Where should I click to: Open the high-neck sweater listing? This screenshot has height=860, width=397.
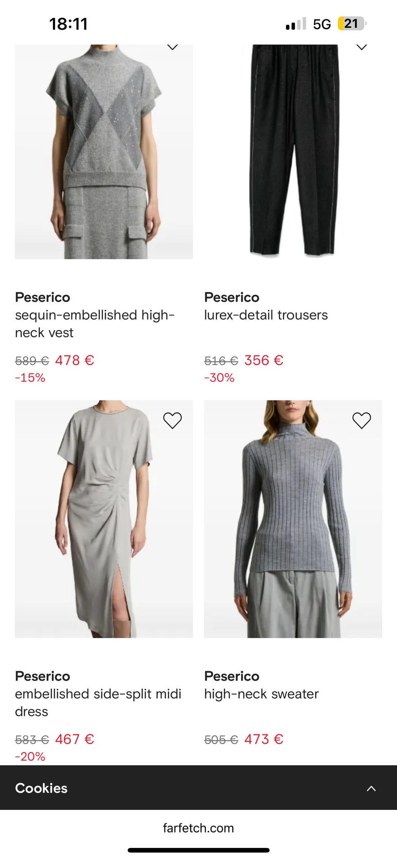[x=261, y=694]
